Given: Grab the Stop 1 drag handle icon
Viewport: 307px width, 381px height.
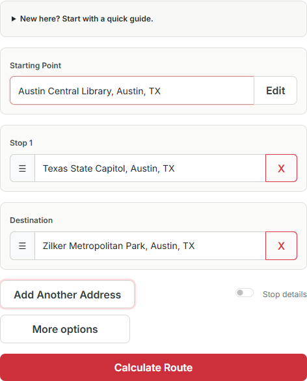Looking at the screenshot, I should point(22,168).
